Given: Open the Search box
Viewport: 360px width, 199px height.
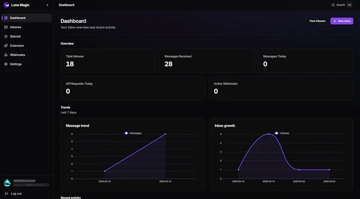Looking at the screenshot, I should click(342, 5).
